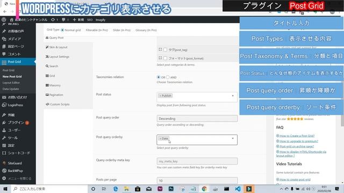Click the Windows Start button

pos(5,189)
